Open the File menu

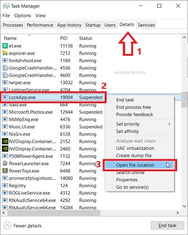point(6,15)
